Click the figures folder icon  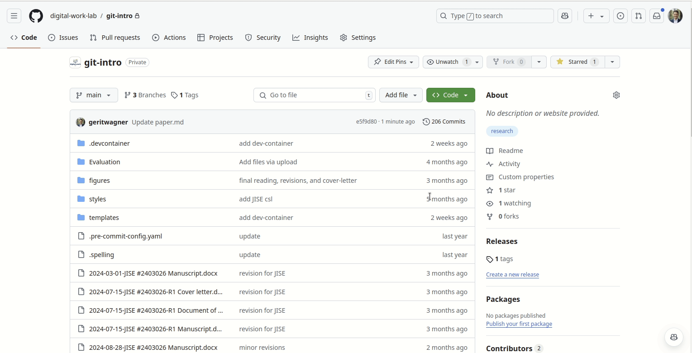(81, 180)
